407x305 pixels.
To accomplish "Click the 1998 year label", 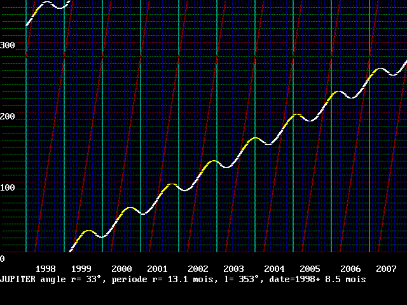I will [45, 269].
